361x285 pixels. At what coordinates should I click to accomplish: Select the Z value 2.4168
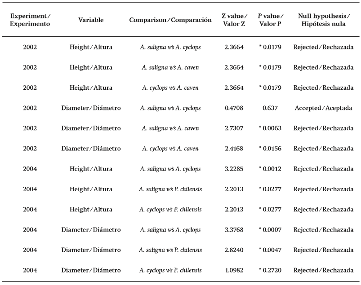[234, 149]
